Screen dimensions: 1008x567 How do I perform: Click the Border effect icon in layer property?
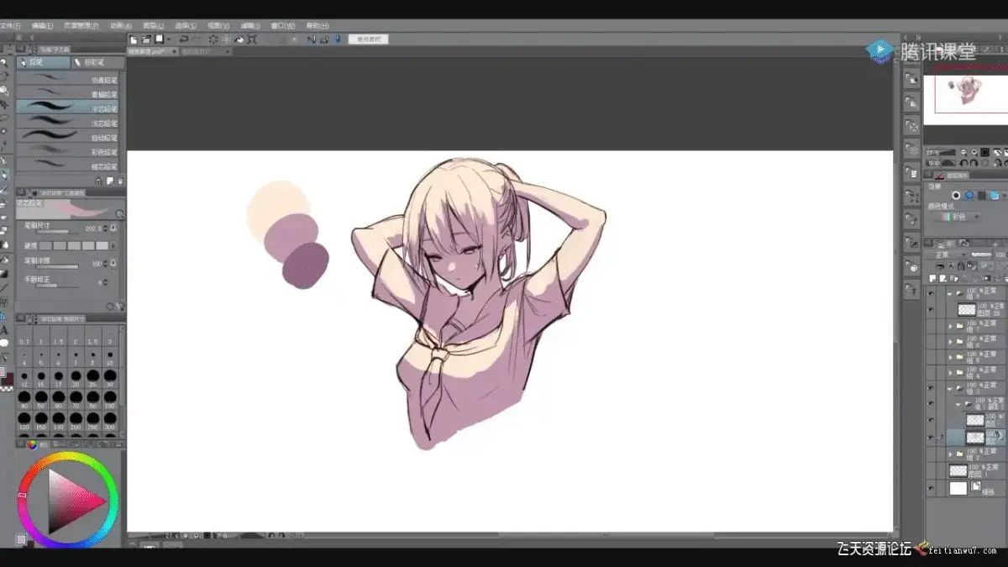tap(957, 195)
